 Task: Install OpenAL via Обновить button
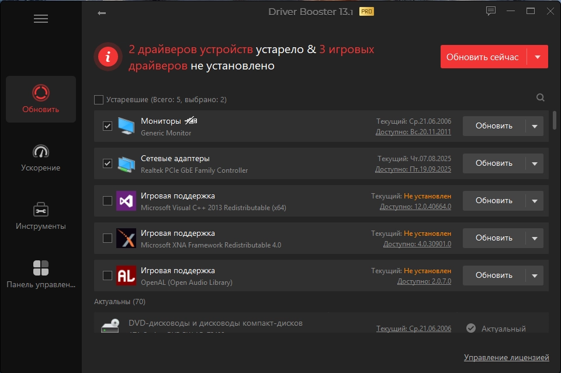click(x=494, y=276)
